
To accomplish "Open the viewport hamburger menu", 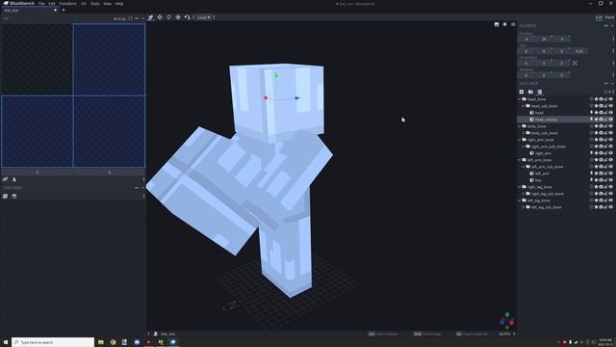I will 513,24.
